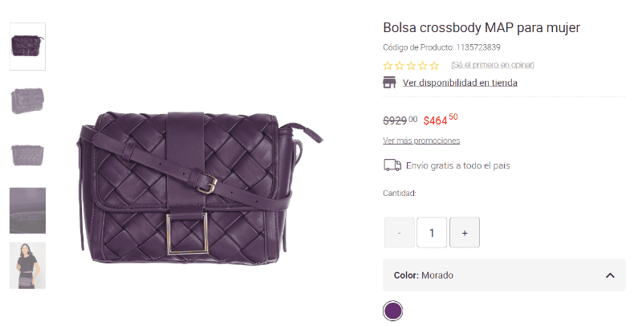
Task: Increase quantity with the plus button
Action: 465,233
